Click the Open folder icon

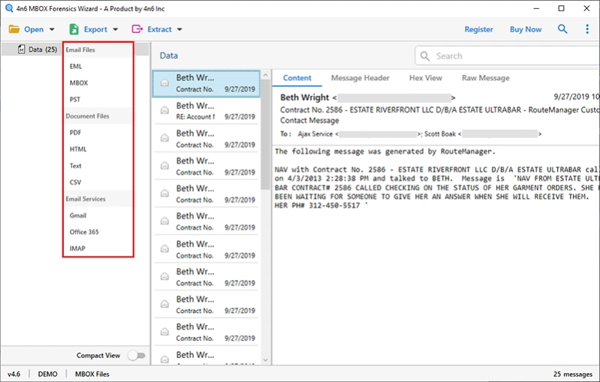(x=14, y=29)
